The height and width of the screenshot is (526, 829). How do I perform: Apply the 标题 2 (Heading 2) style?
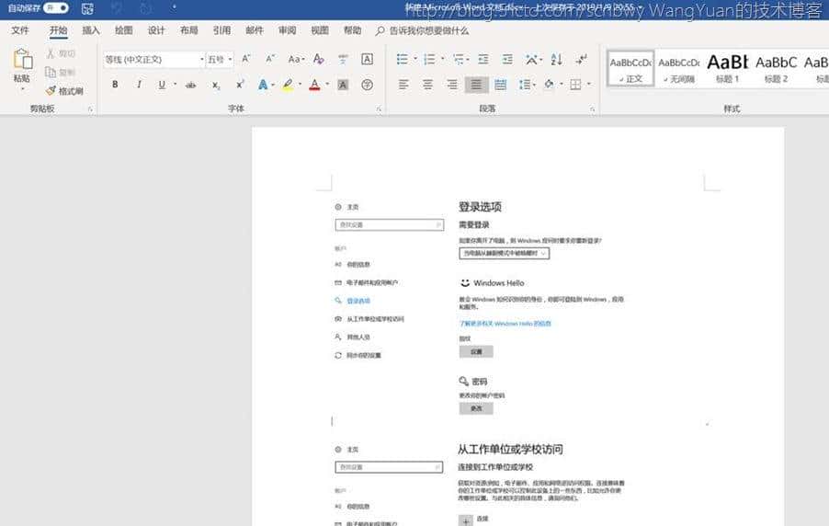(x=776, y=69)
